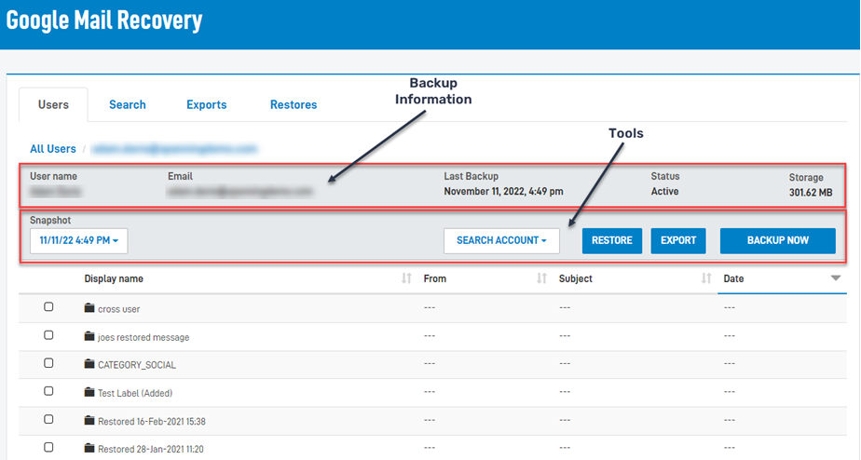Open the Restores tab

pyautogui.click(x=294, y=105)
